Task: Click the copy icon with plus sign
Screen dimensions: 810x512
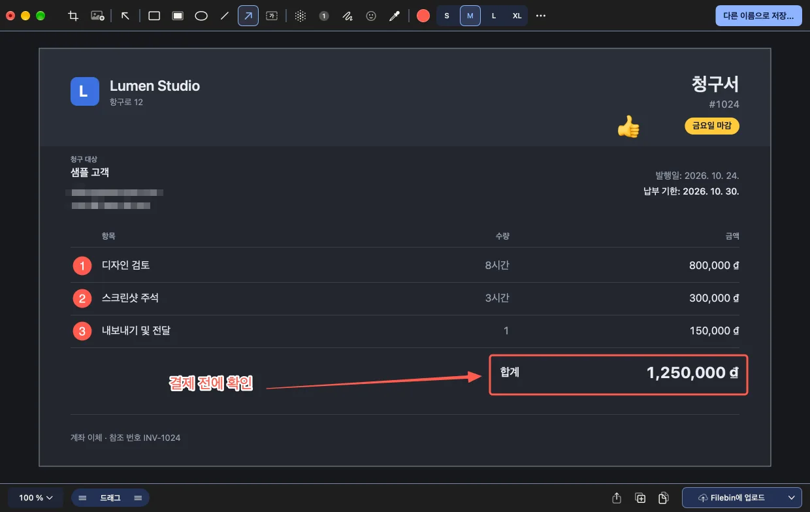Action: 641,498
